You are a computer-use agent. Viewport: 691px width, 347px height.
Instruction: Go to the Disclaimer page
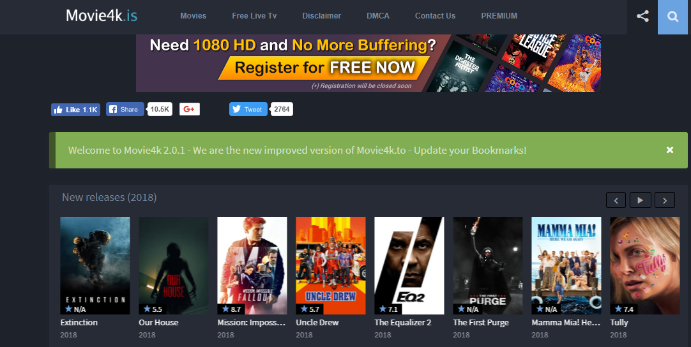(322, 16)
